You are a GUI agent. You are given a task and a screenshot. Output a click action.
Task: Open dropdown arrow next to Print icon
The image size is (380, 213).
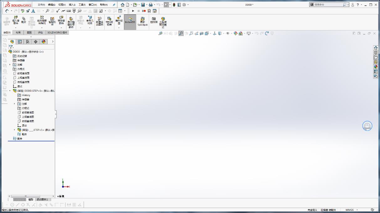[x=154, y=5]
